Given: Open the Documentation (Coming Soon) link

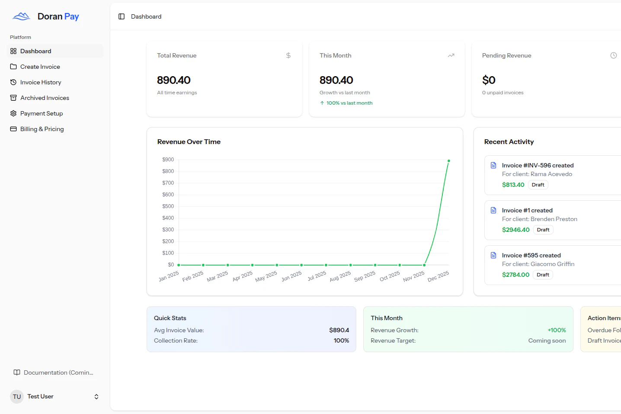Looking at the screenshot, I should pyautogui.click(x=58, y=372).
